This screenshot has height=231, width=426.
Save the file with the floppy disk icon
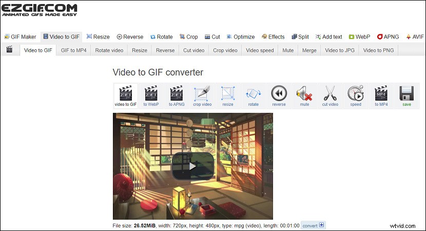point(406,96)
